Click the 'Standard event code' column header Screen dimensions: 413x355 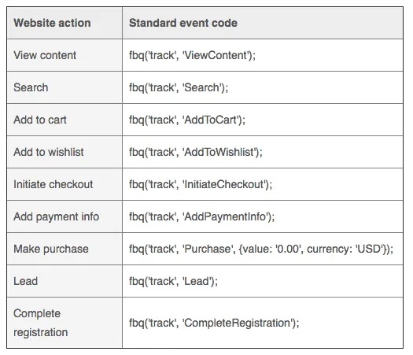click(183, 23)
